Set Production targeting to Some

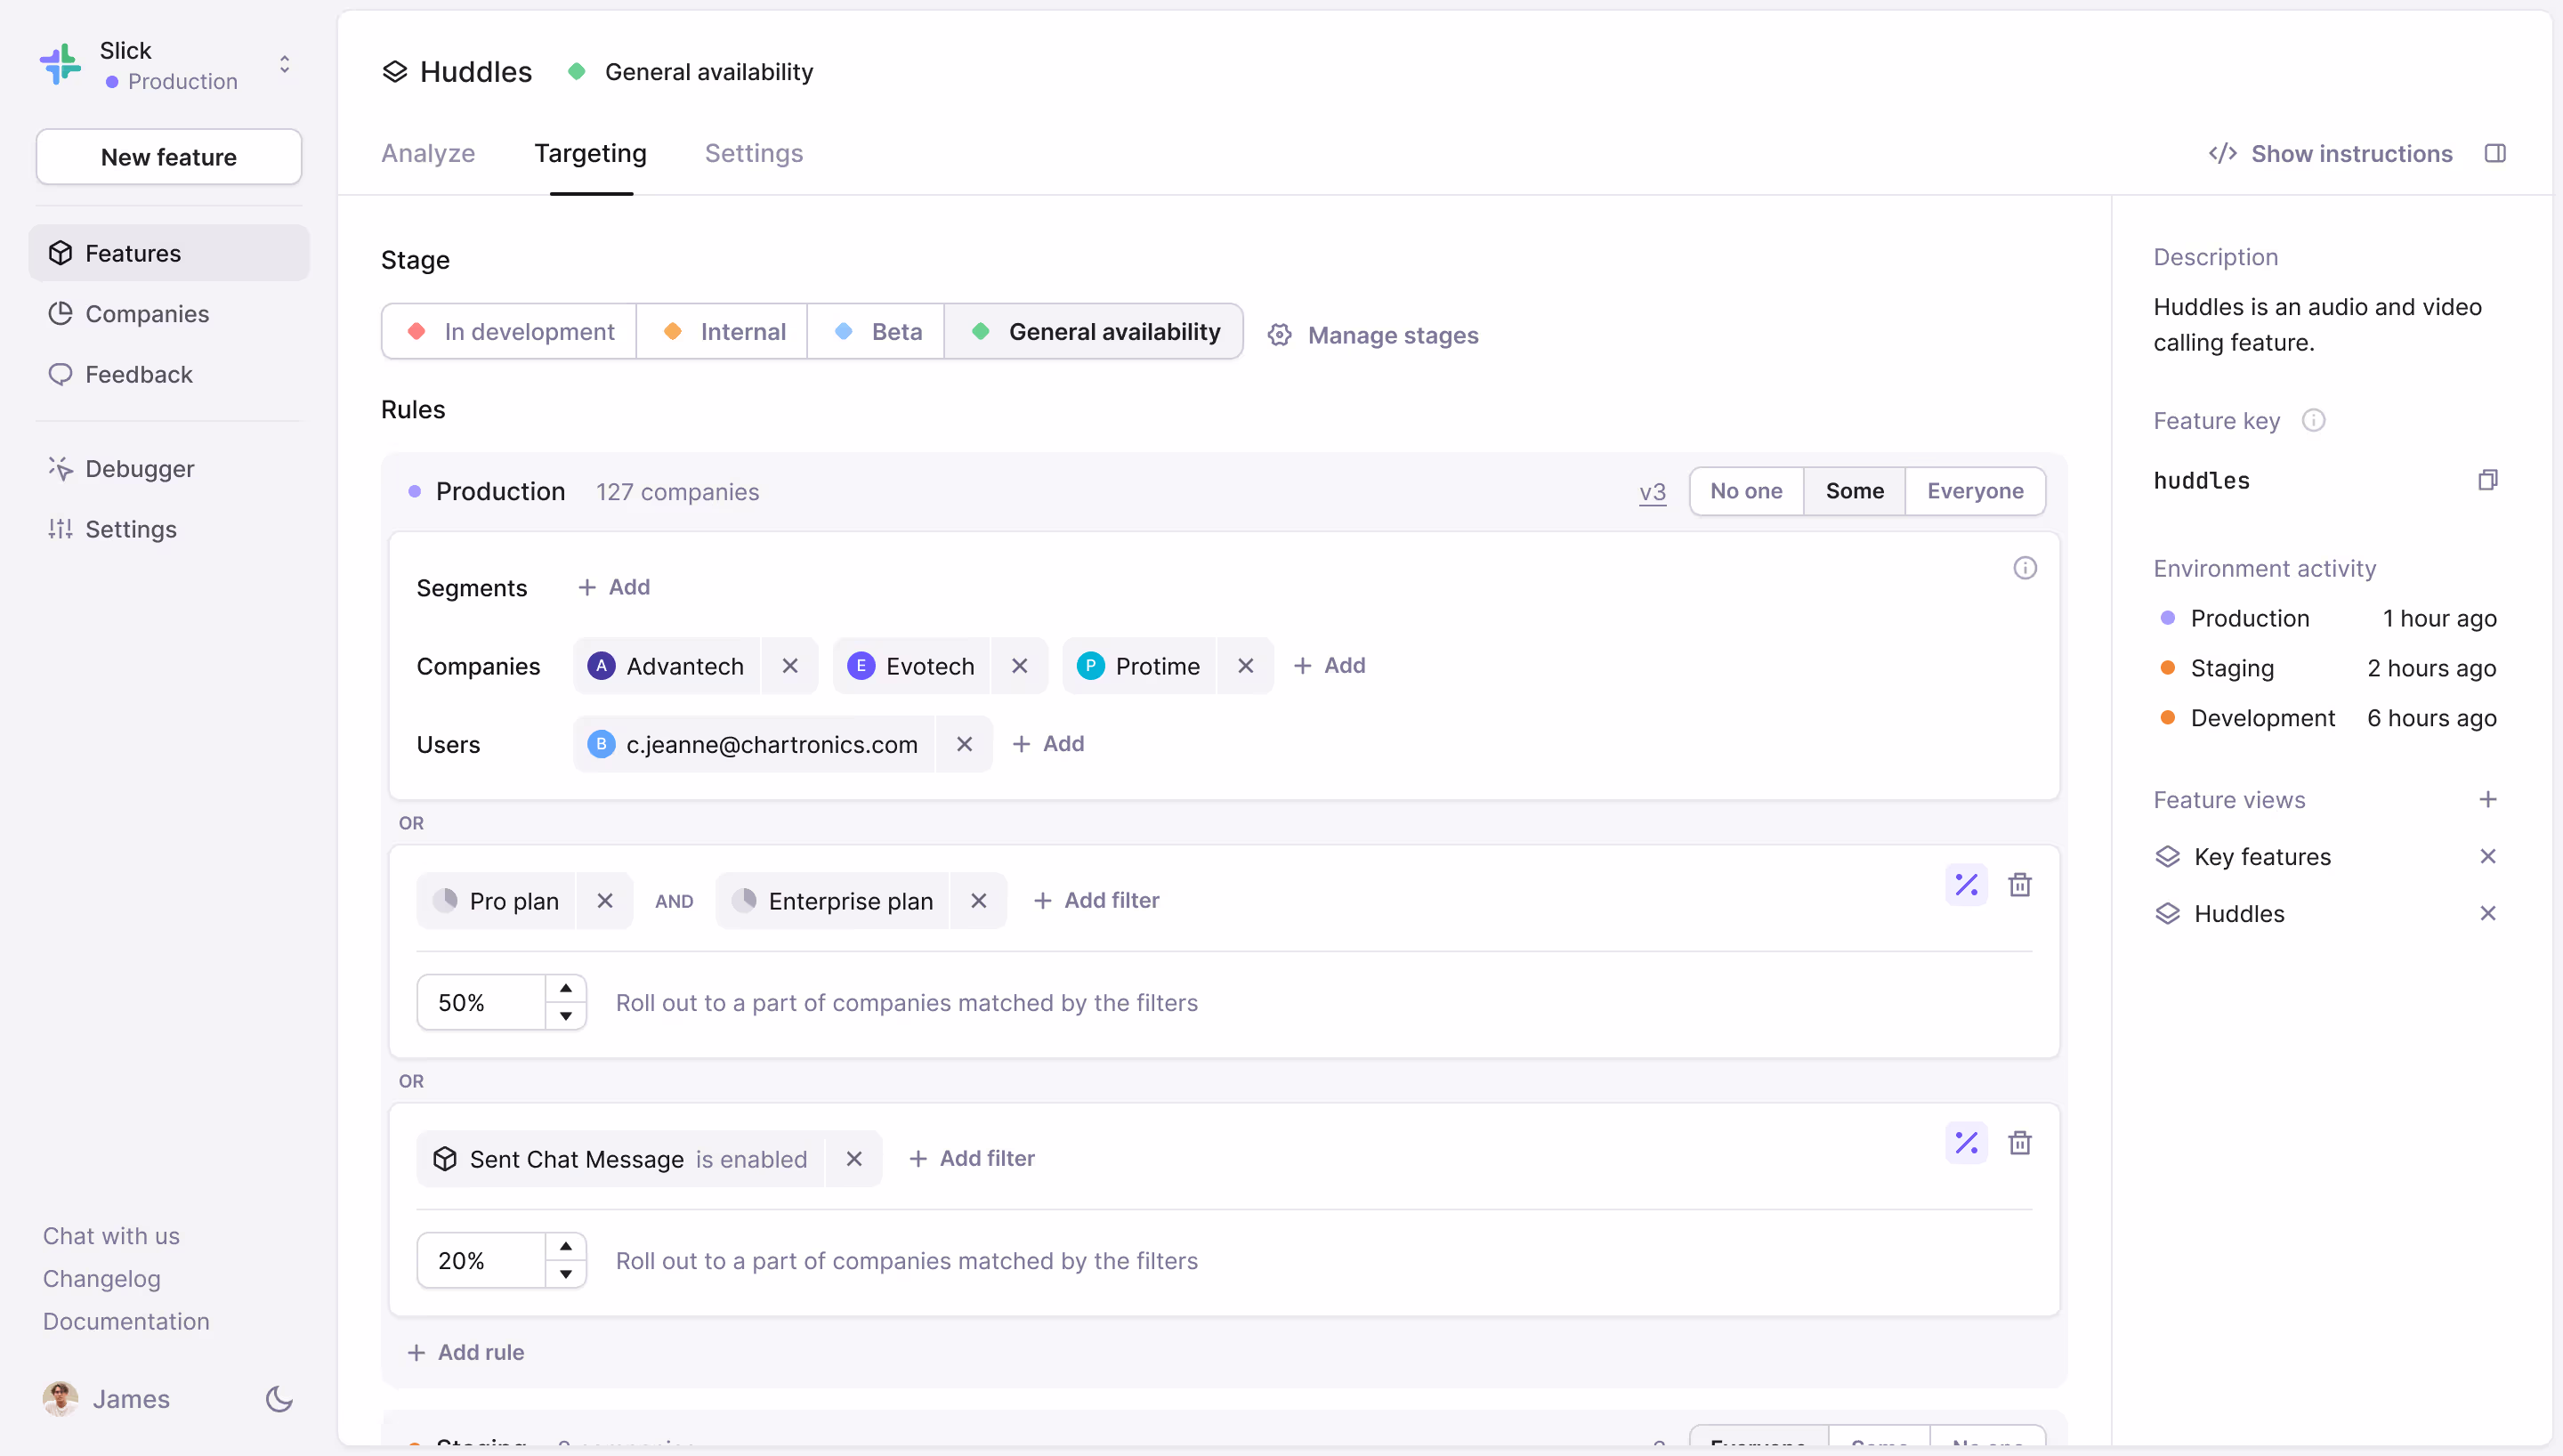1855,491
